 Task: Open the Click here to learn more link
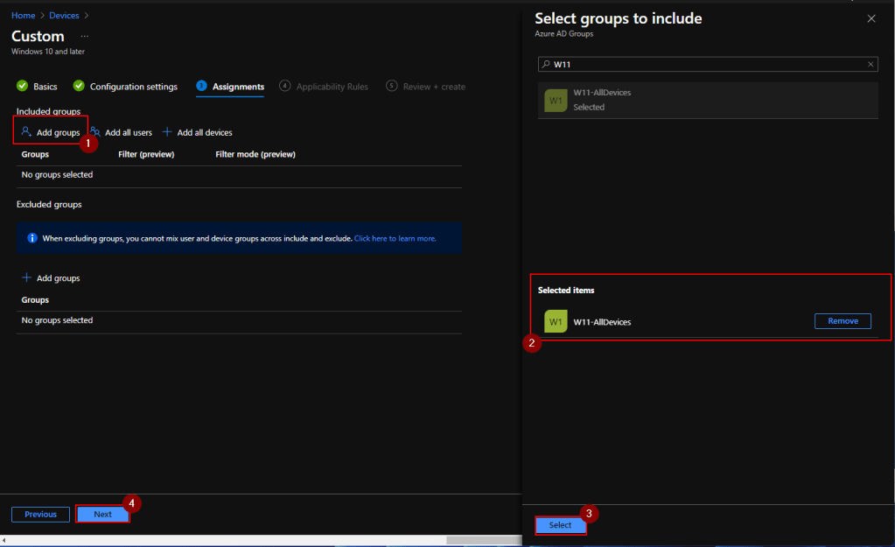[x=395, y=238]
